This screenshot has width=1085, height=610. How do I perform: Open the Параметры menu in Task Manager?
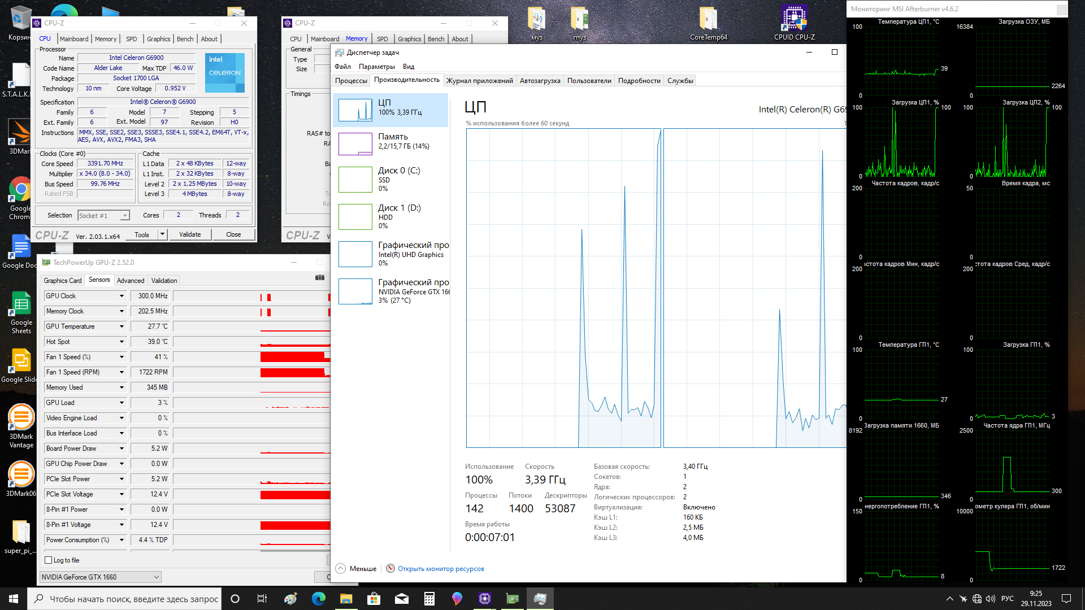click(376, 67)
